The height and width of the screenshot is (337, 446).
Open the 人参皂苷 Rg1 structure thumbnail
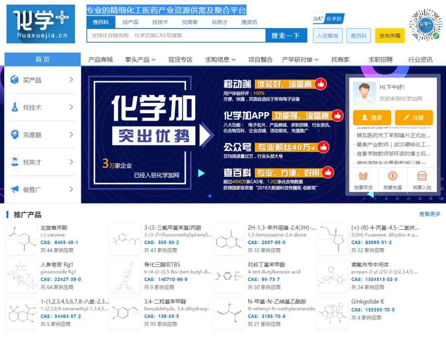tap(21, 276)
